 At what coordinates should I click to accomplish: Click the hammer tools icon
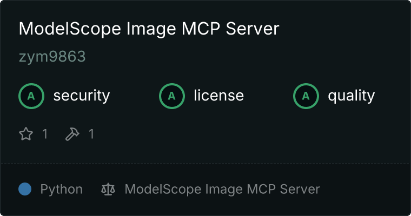72,134
